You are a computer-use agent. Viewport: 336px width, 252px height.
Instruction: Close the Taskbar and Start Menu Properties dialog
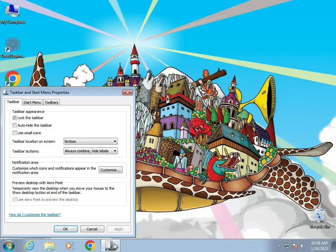click(x=127, y=92)
